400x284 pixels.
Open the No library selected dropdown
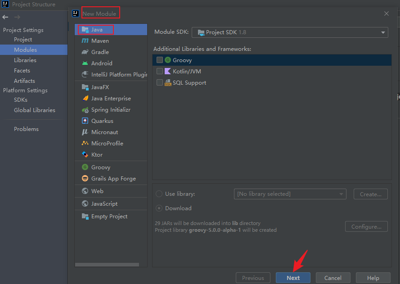[290, 194]
